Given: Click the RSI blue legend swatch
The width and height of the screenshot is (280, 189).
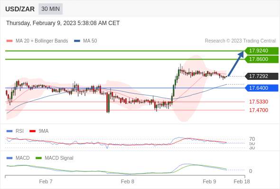Looking at the screenshot, I should click(x=9, y=131).
